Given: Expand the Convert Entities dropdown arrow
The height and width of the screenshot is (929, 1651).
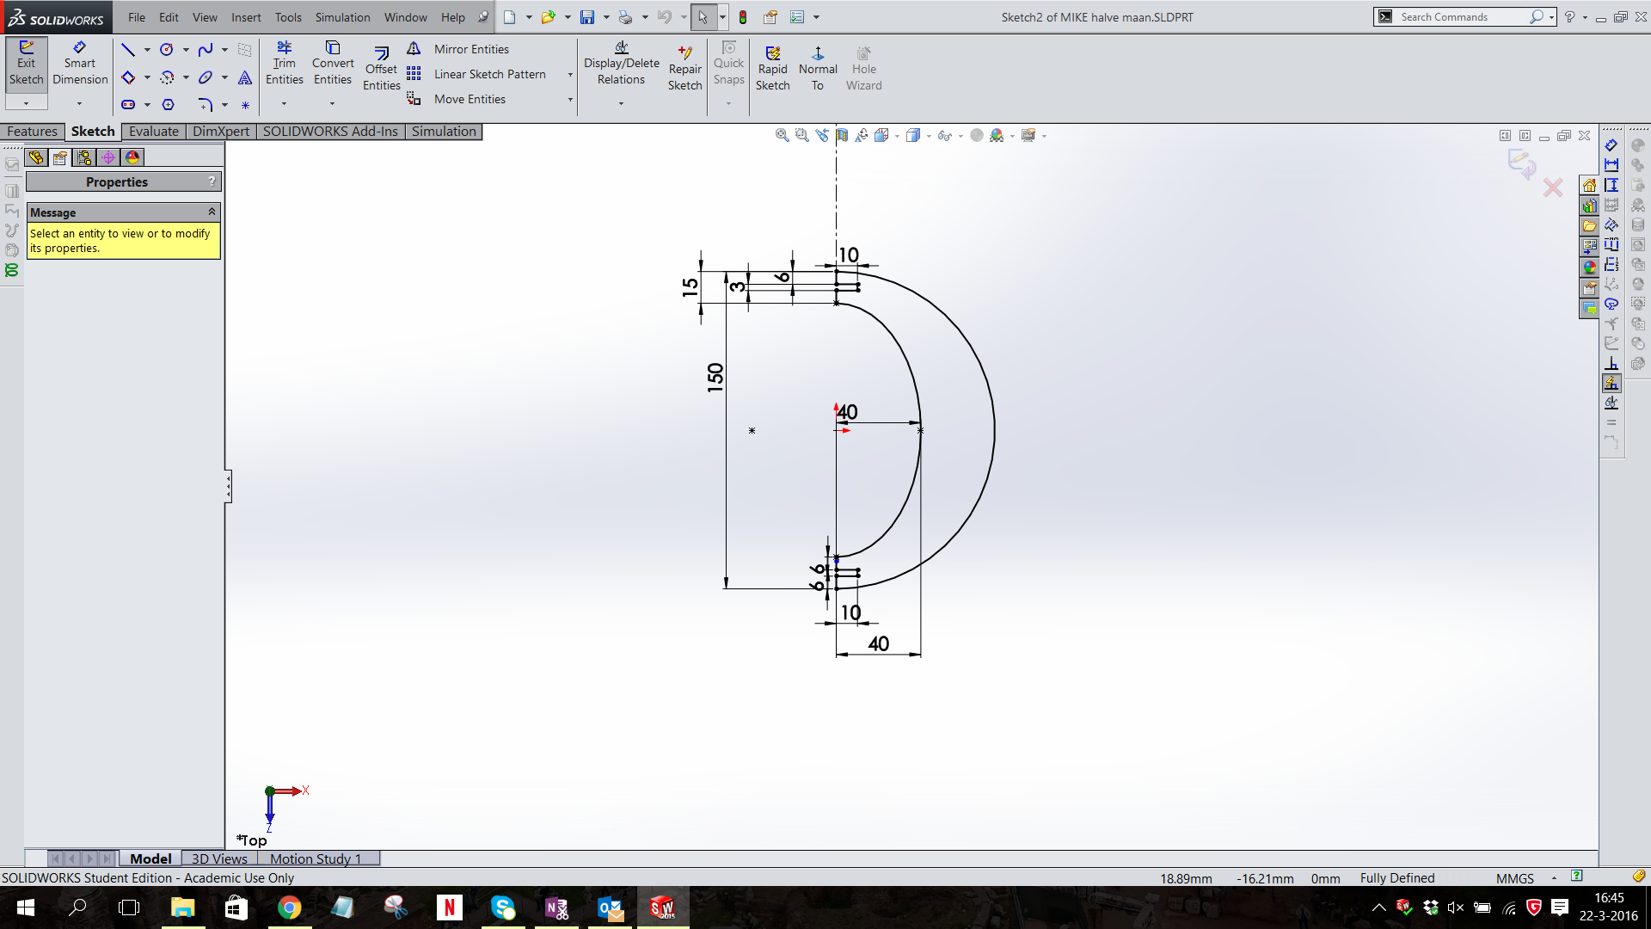Looking at the screenshot, I should click(x=332, y=104).
